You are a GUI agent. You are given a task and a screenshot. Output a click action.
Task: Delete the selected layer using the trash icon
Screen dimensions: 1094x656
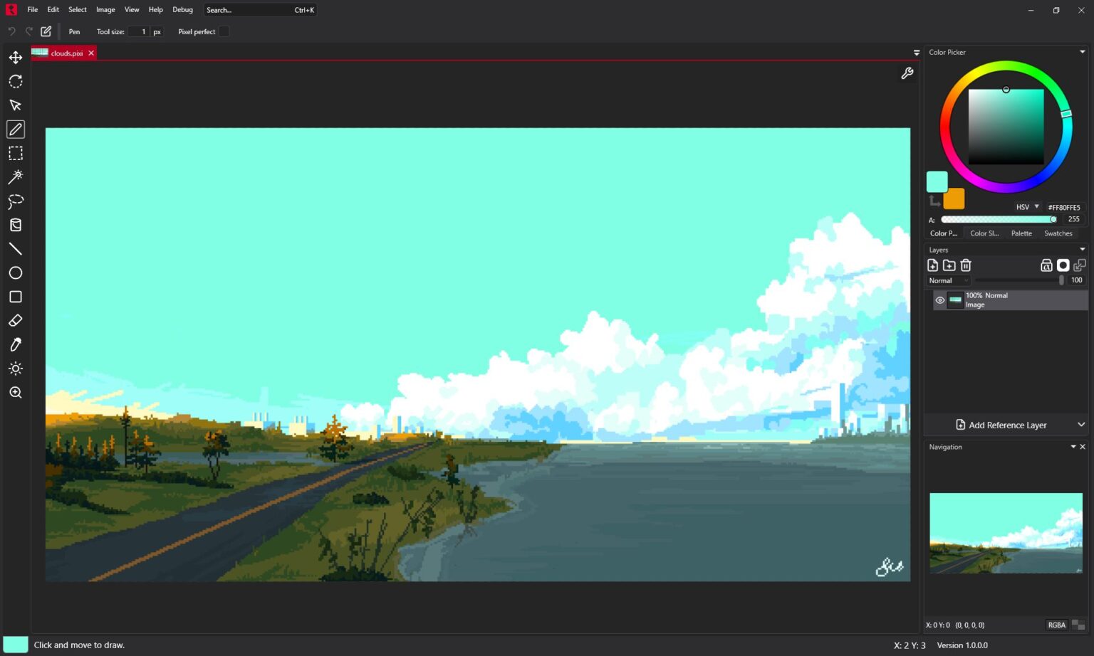click(x=966, y=265)
